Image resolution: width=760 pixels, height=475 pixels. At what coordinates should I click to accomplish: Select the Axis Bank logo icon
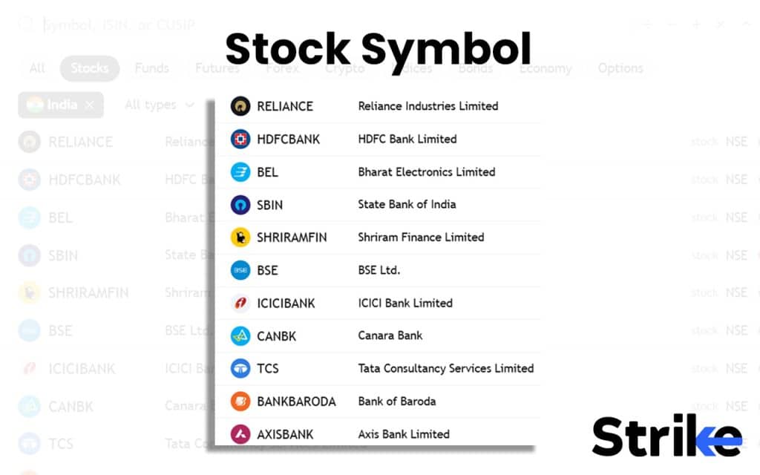tap(240, 434)
